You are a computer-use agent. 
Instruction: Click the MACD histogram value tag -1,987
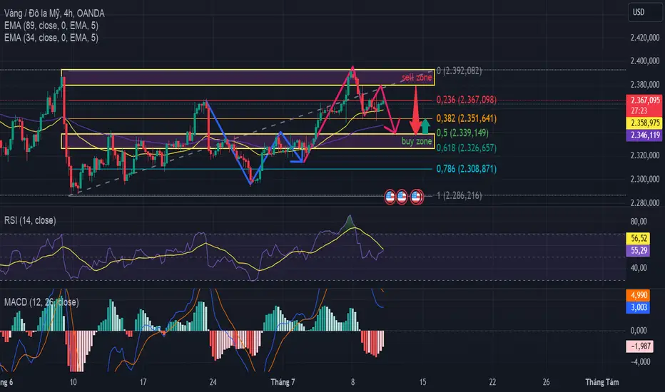(639, 346)
